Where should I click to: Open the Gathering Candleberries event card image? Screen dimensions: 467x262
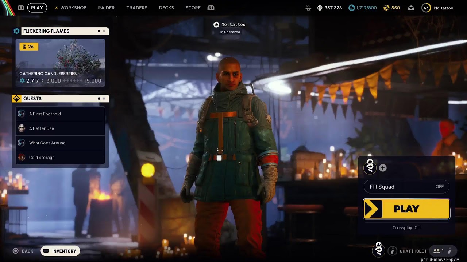[60, 63]
